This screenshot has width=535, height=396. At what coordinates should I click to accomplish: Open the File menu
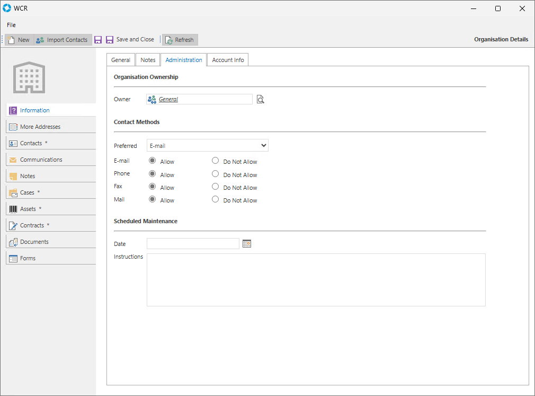click(x=11, y=25)
